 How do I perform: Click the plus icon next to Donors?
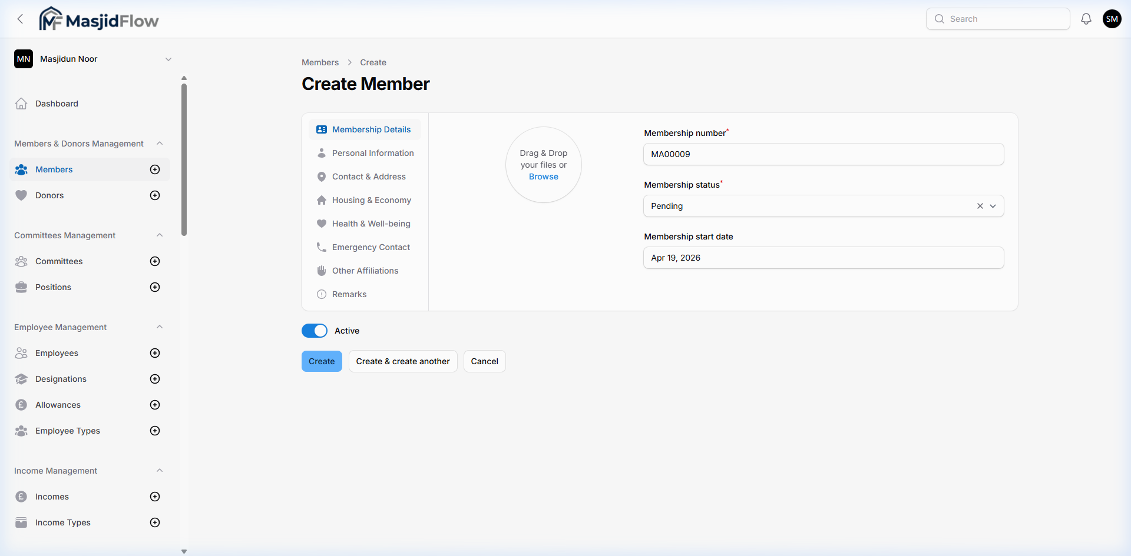(x=154, y=195)
